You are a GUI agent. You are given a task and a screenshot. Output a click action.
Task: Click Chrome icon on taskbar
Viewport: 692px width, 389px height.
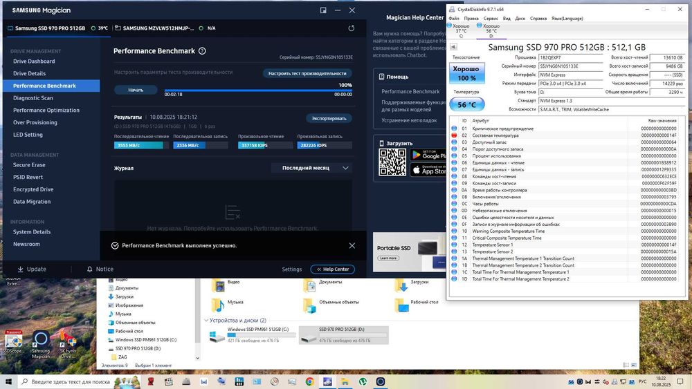(310, 381)
